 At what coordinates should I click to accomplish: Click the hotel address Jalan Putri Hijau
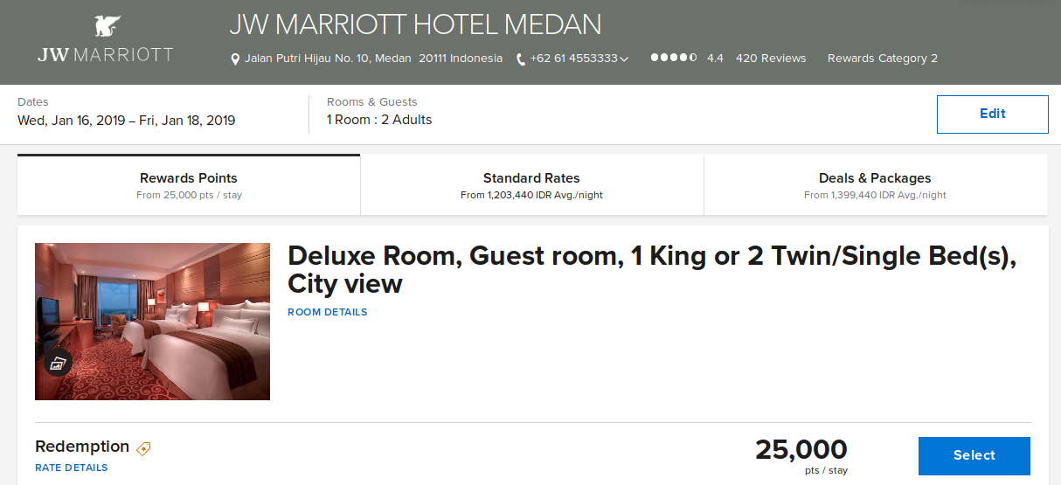(374, 59)
